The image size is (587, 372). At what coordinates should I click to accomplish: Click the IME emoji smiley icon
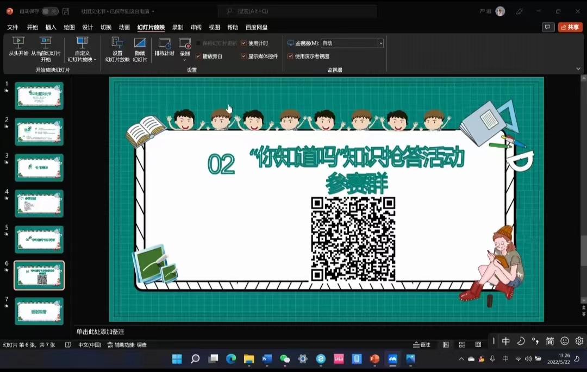pyautogui.click(x=565, y=341)
